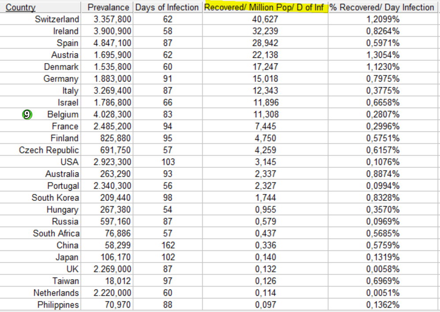Click the percentage 1,2099% for Switzerland

click(x=383, y=19)
